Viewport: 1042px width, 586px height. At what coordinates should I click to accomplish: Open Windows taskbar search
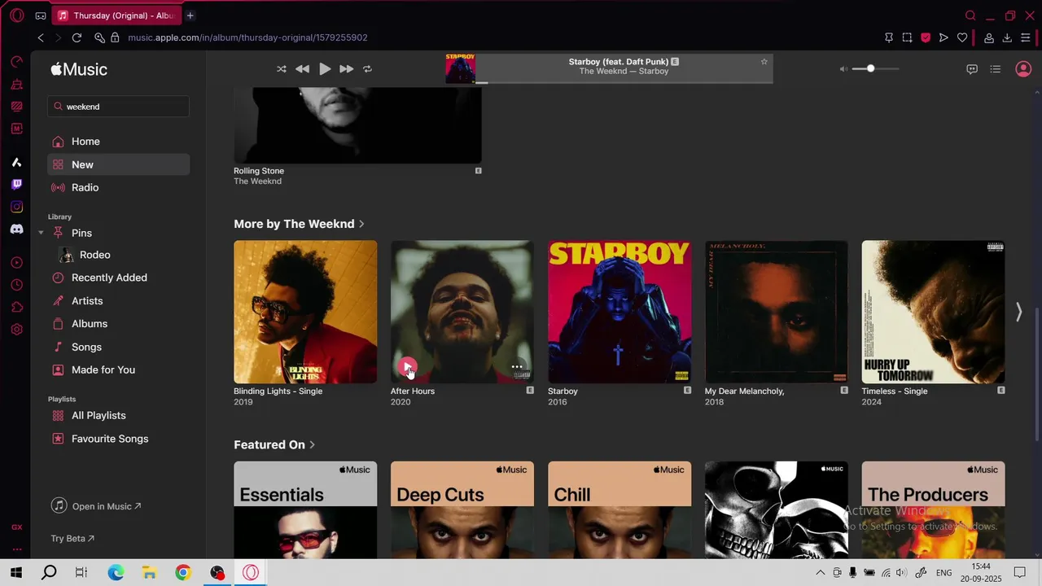click(49, 573)
